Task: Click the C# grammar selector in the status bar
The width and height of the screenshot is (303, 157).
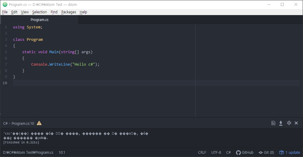Action: tap(228, 152)
